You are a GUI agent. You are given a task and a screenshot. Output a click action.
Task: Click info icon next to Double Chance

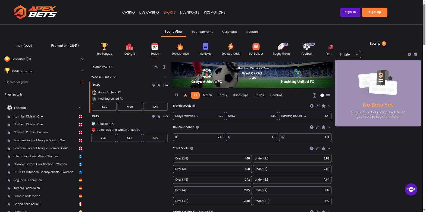pos(197,127)
